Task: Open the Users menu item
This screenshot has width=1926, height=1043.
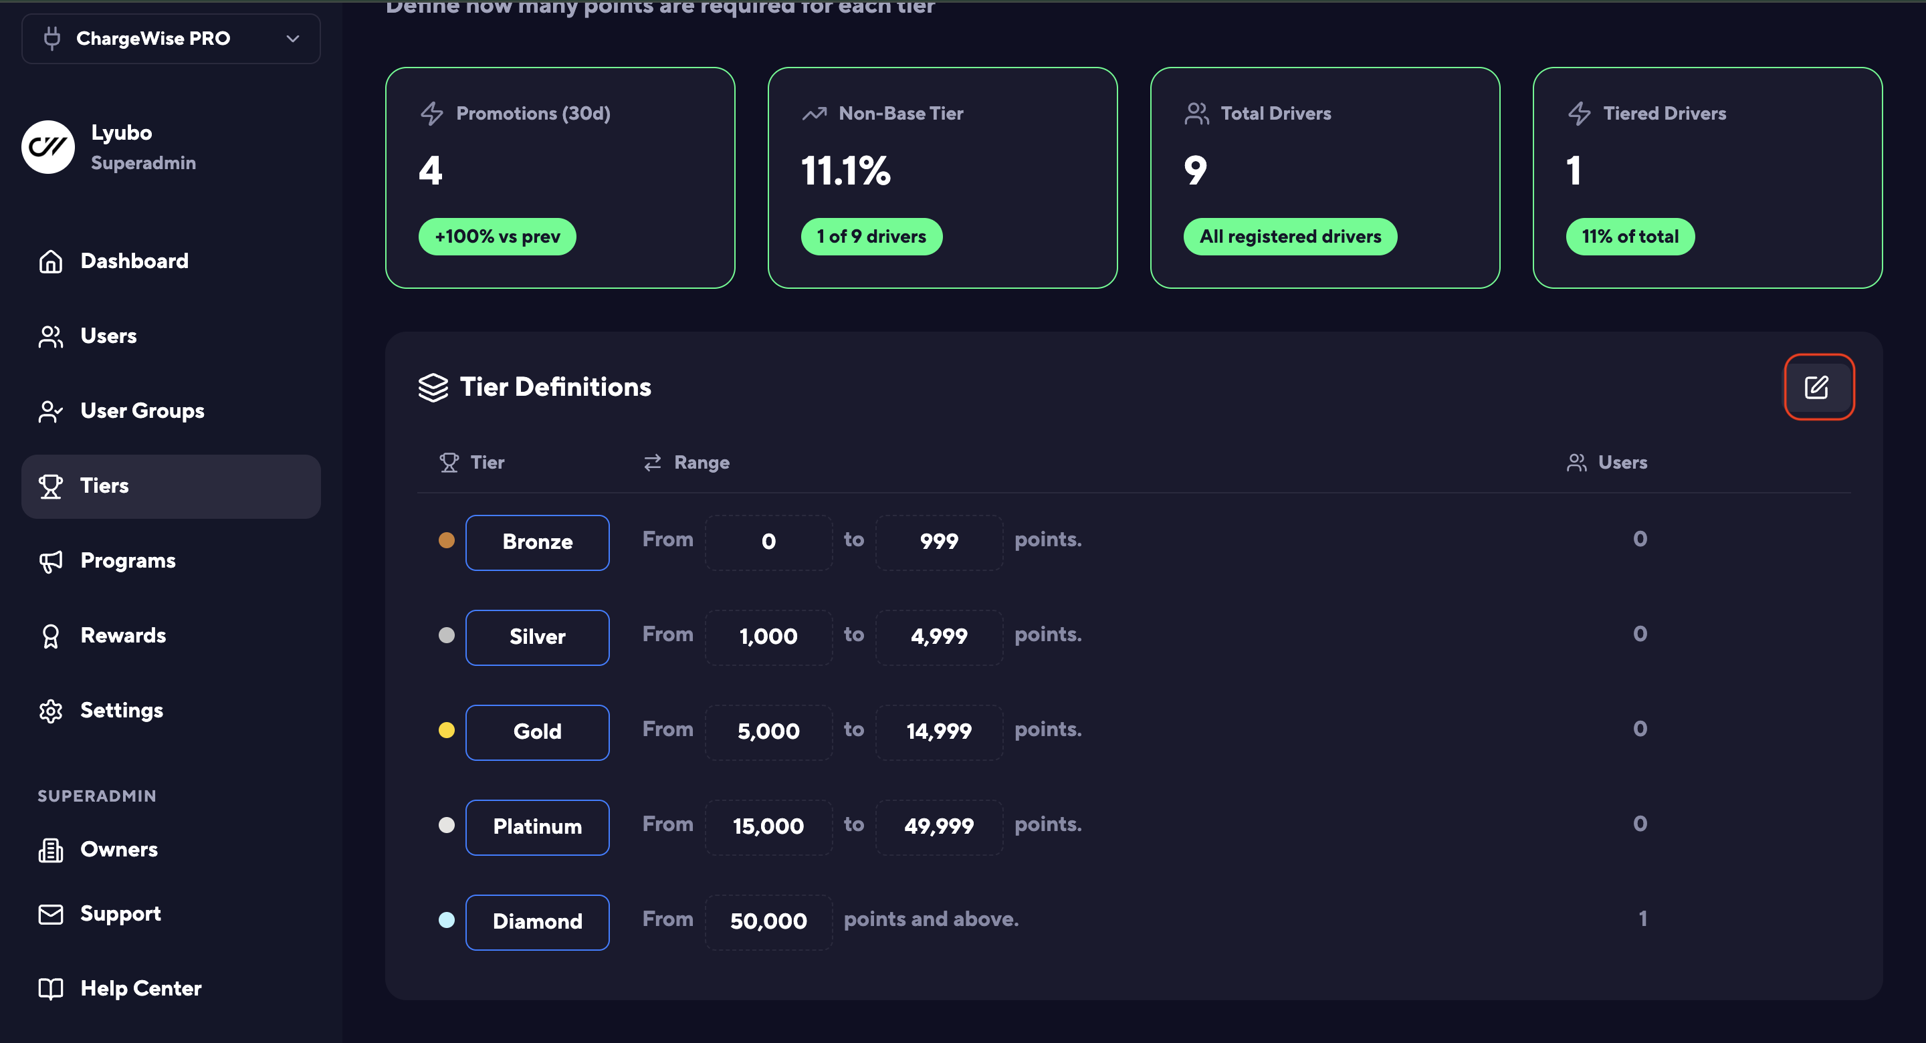Action: pos(108,336)
